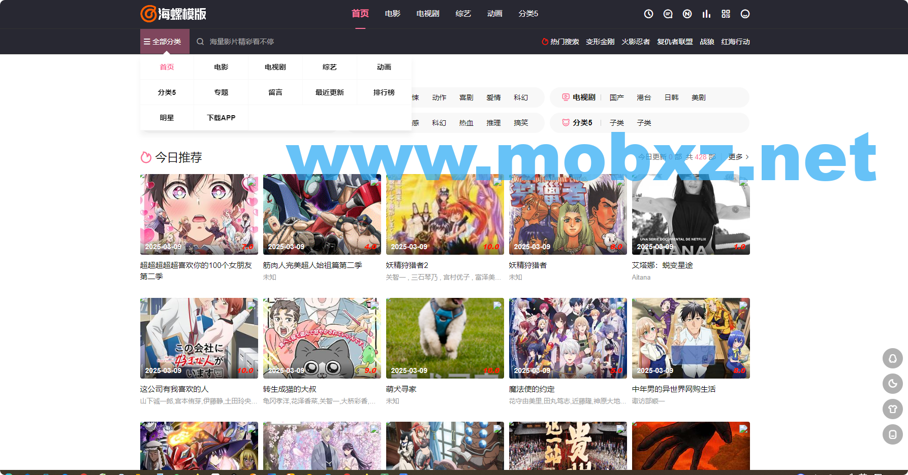The height and width of the screenshot is (475, 908).
Task: Open the 萌犬寻家 dog poster
Action: pos(445,338)
